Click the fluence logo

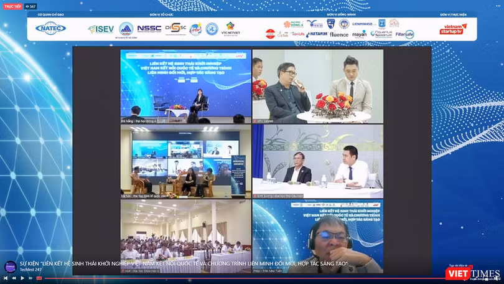pyautogui.click(x=338, y=34)
